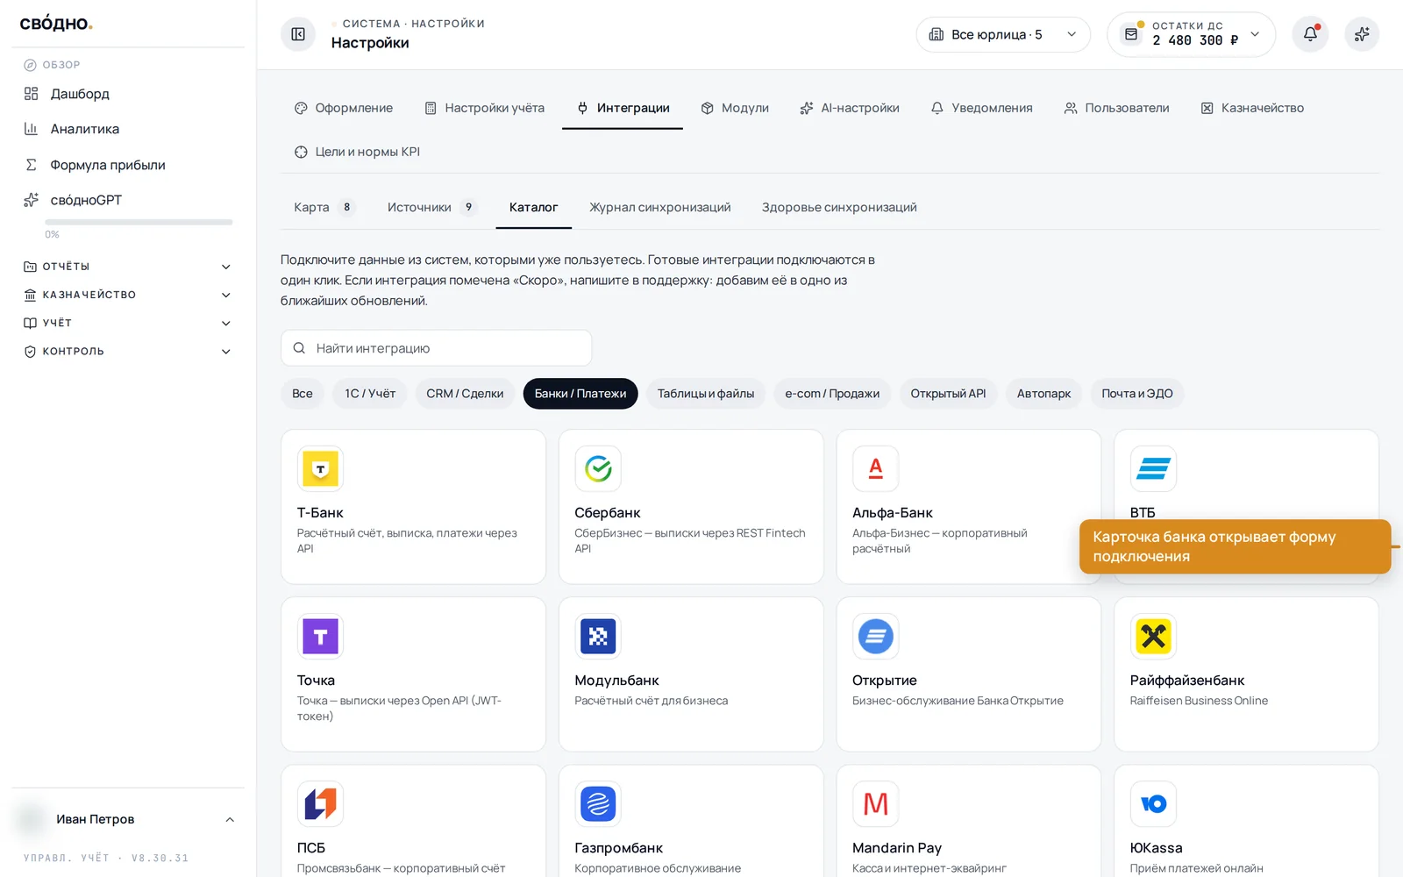
Task: Open Здоровье синхронизаций sub-tab
Action: tap(839, 207)
